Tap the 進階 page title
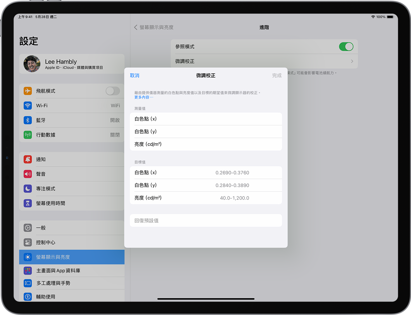411x315 pixels. 264,27
